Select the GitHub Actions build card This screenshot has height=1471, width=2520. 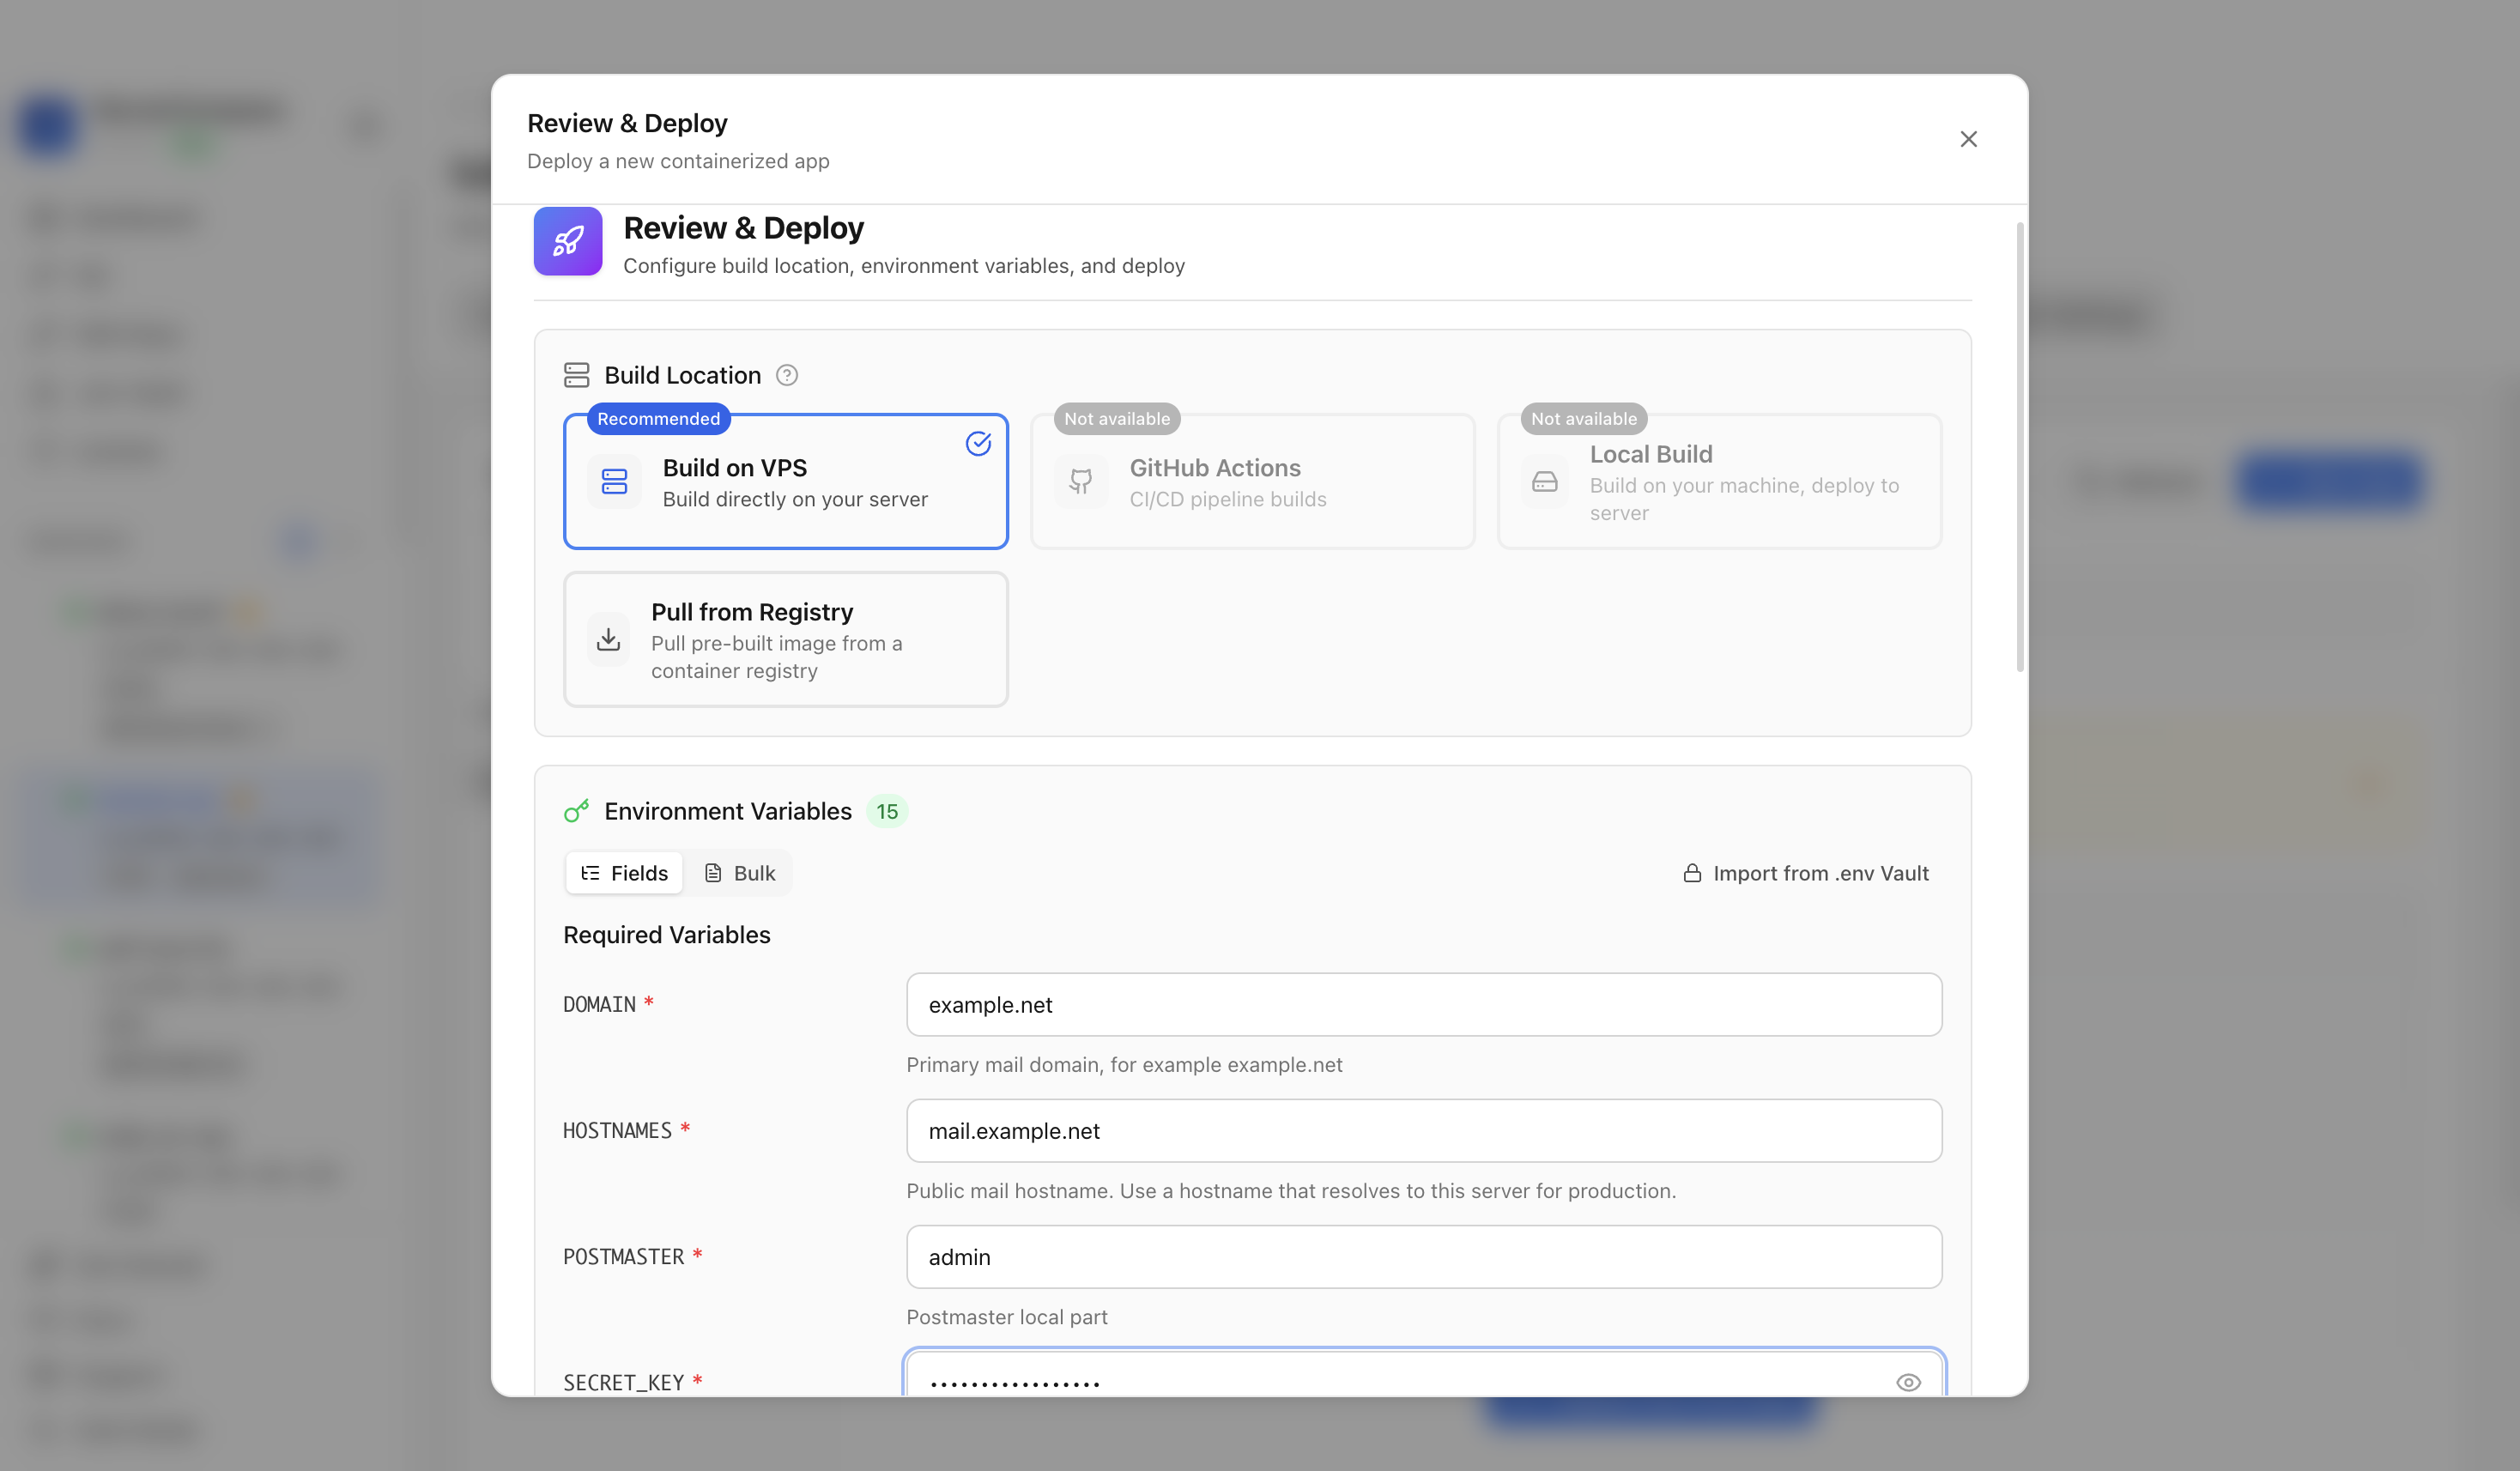[1253, 482]
